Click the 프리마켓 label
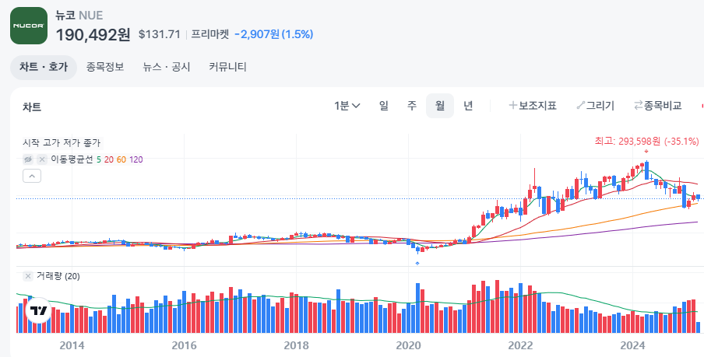Screen dimensions: 704x357 point(210,34)
